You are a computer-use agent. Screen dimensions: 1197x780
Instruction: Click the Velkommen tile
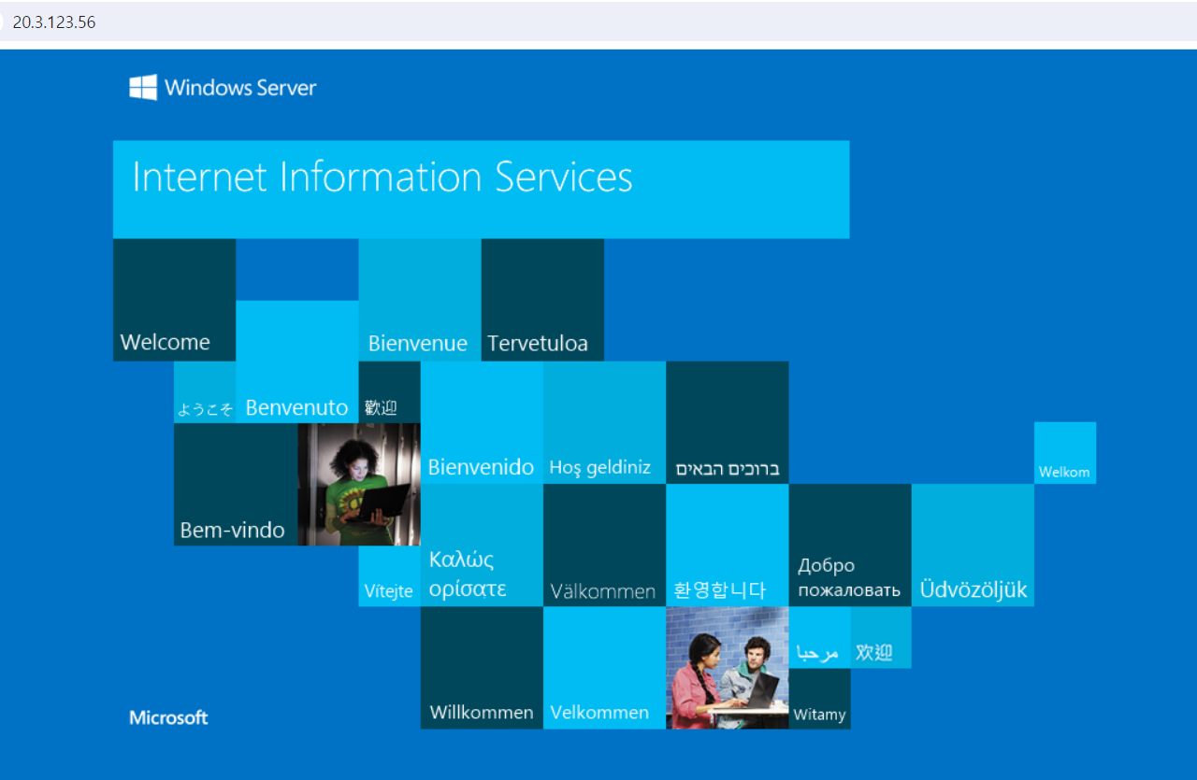tap(604, 667)
